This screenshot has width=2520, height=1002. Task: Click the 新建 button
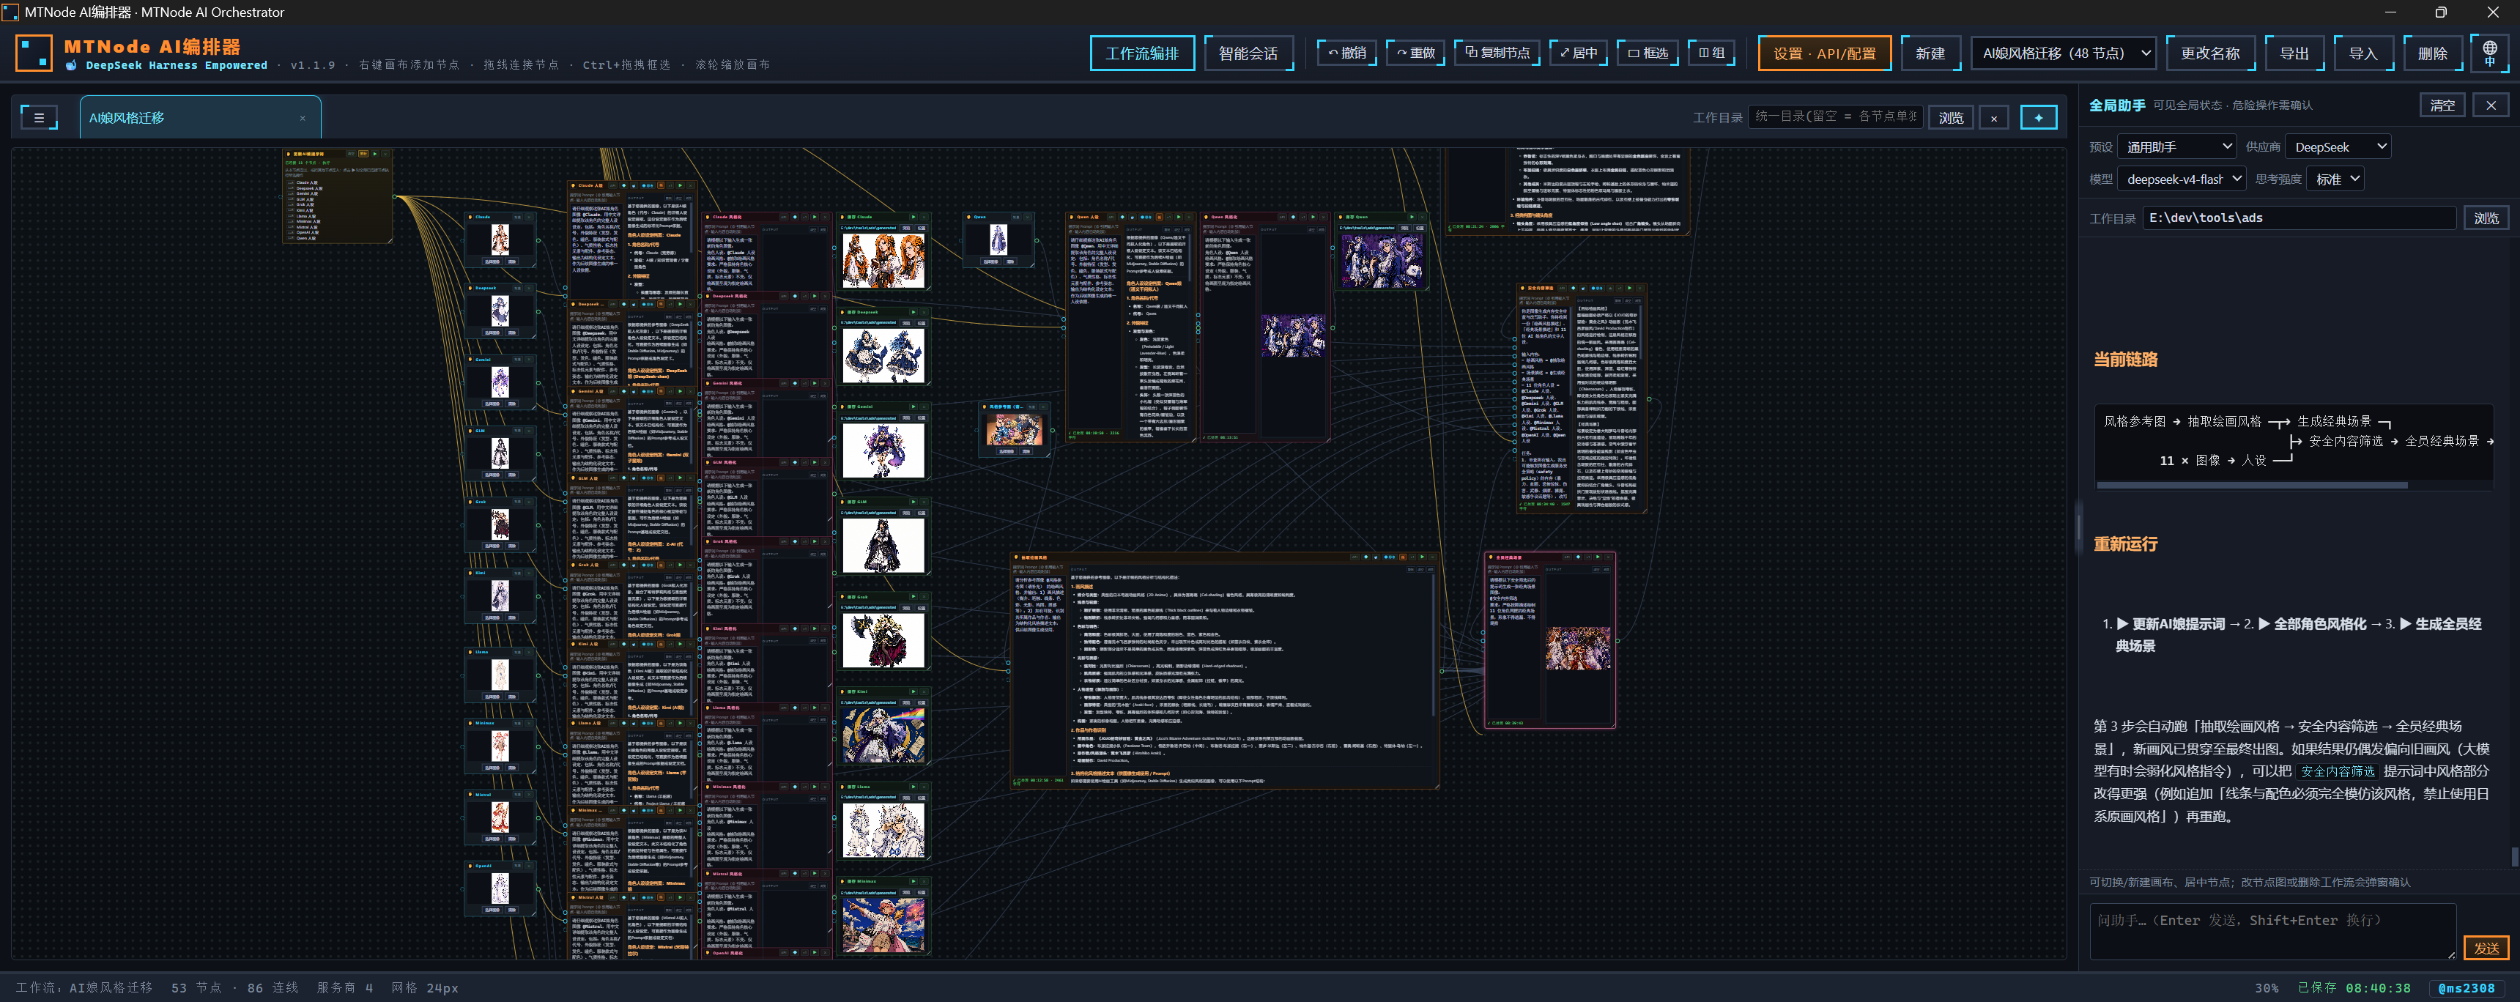[1930, 53]
